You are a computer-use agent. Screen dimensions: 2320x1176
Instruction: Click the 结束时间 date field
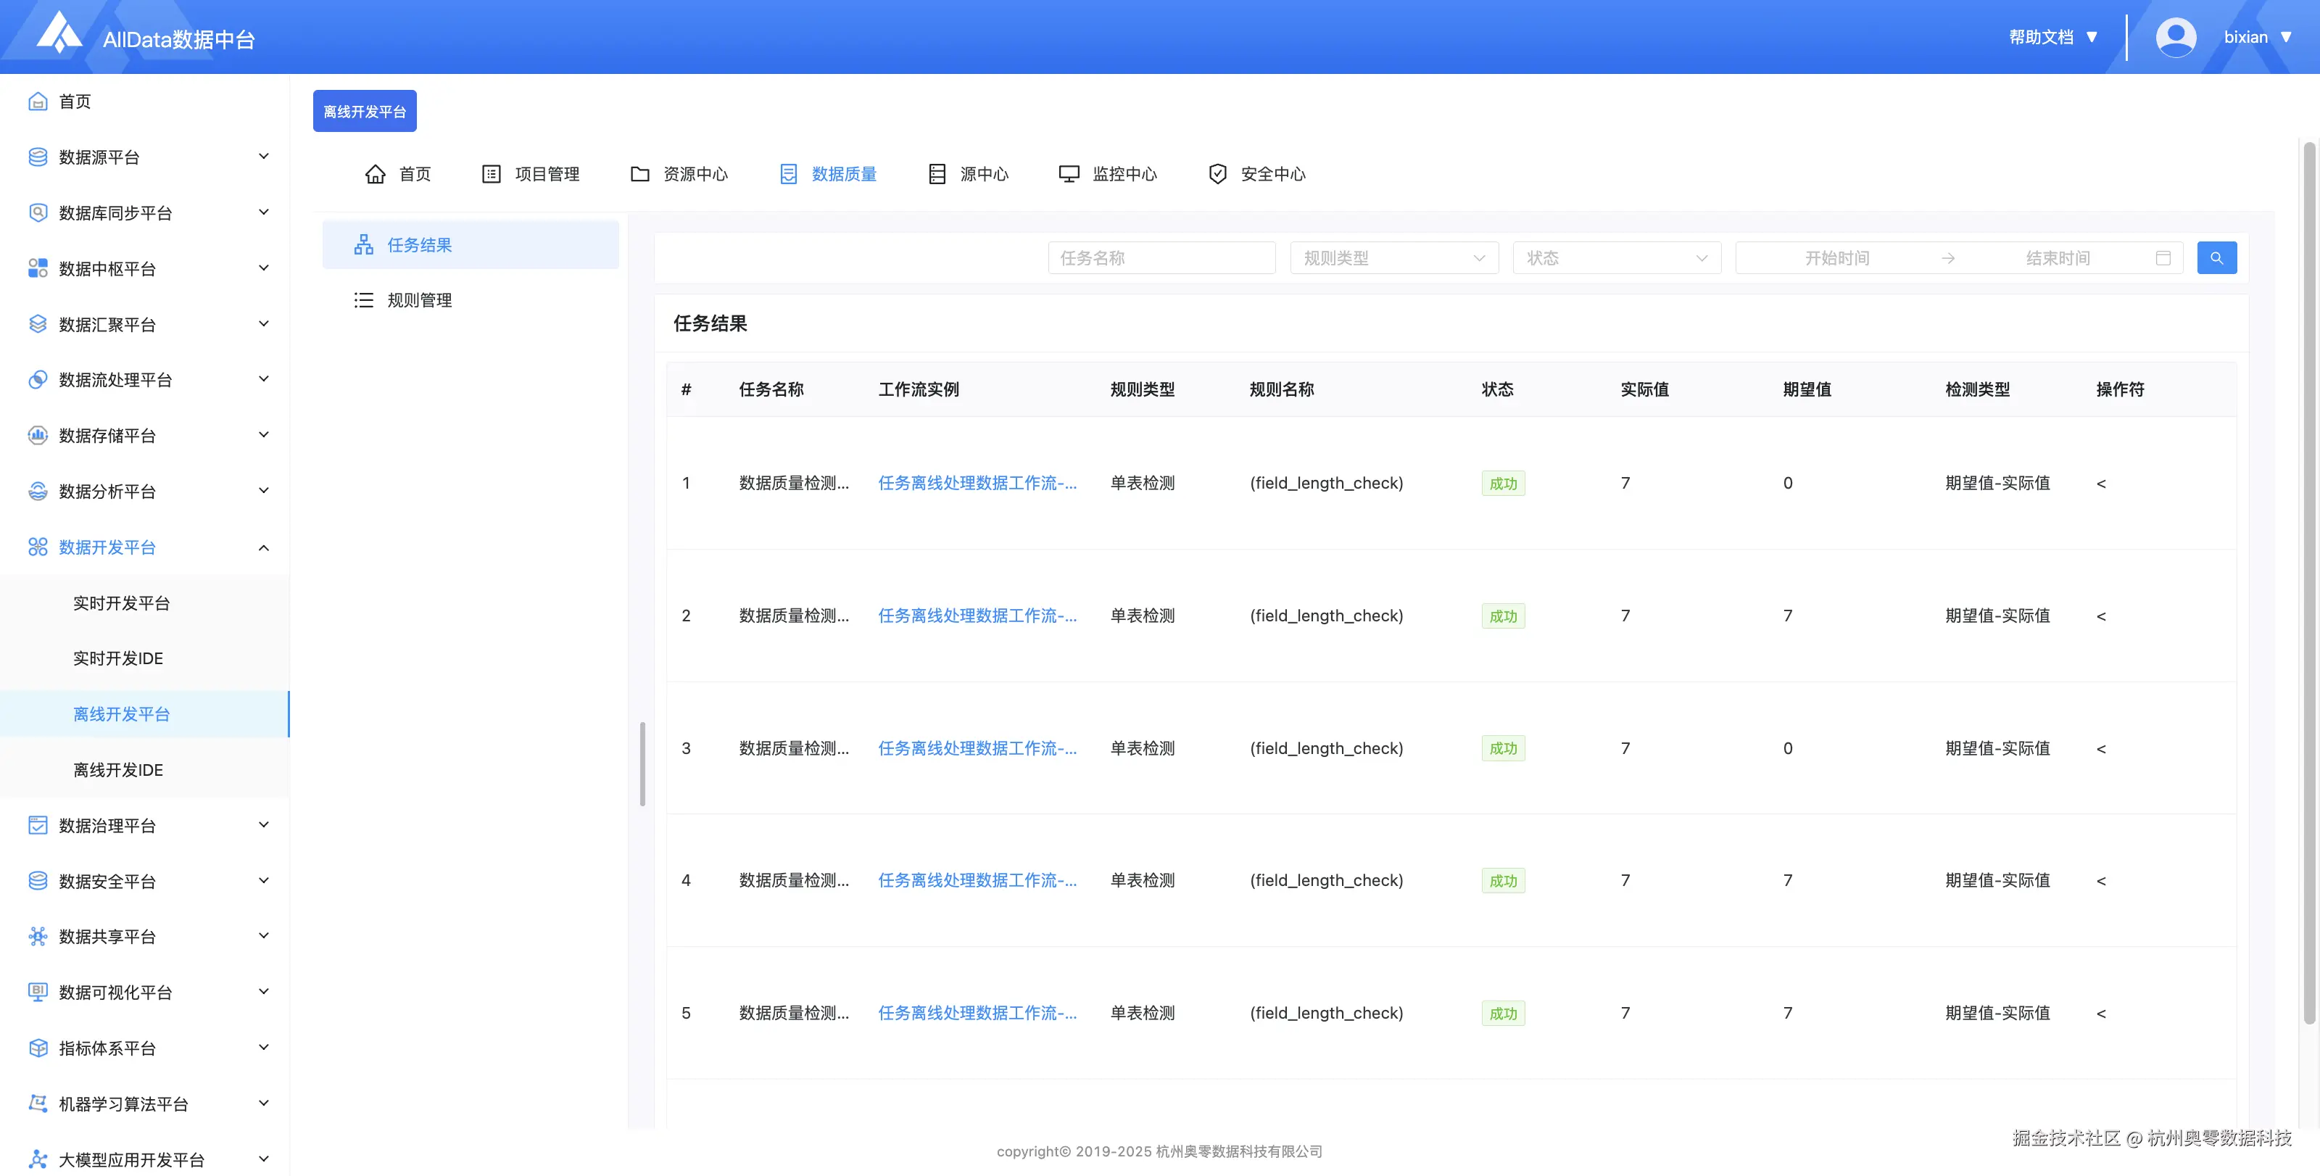(x=2058, y=258)
